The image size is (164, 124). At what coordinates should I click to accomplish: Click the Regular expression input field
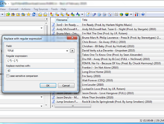pos(41,61)
